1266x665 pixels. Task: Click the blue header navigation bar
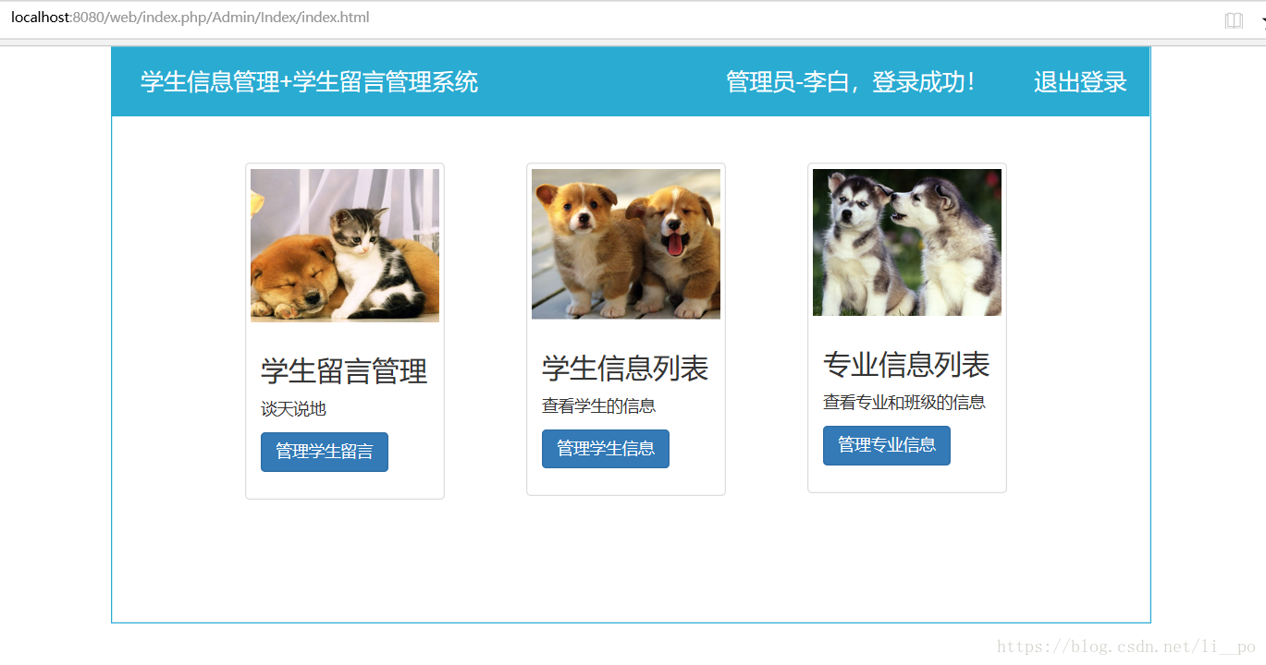click(631, 82)
